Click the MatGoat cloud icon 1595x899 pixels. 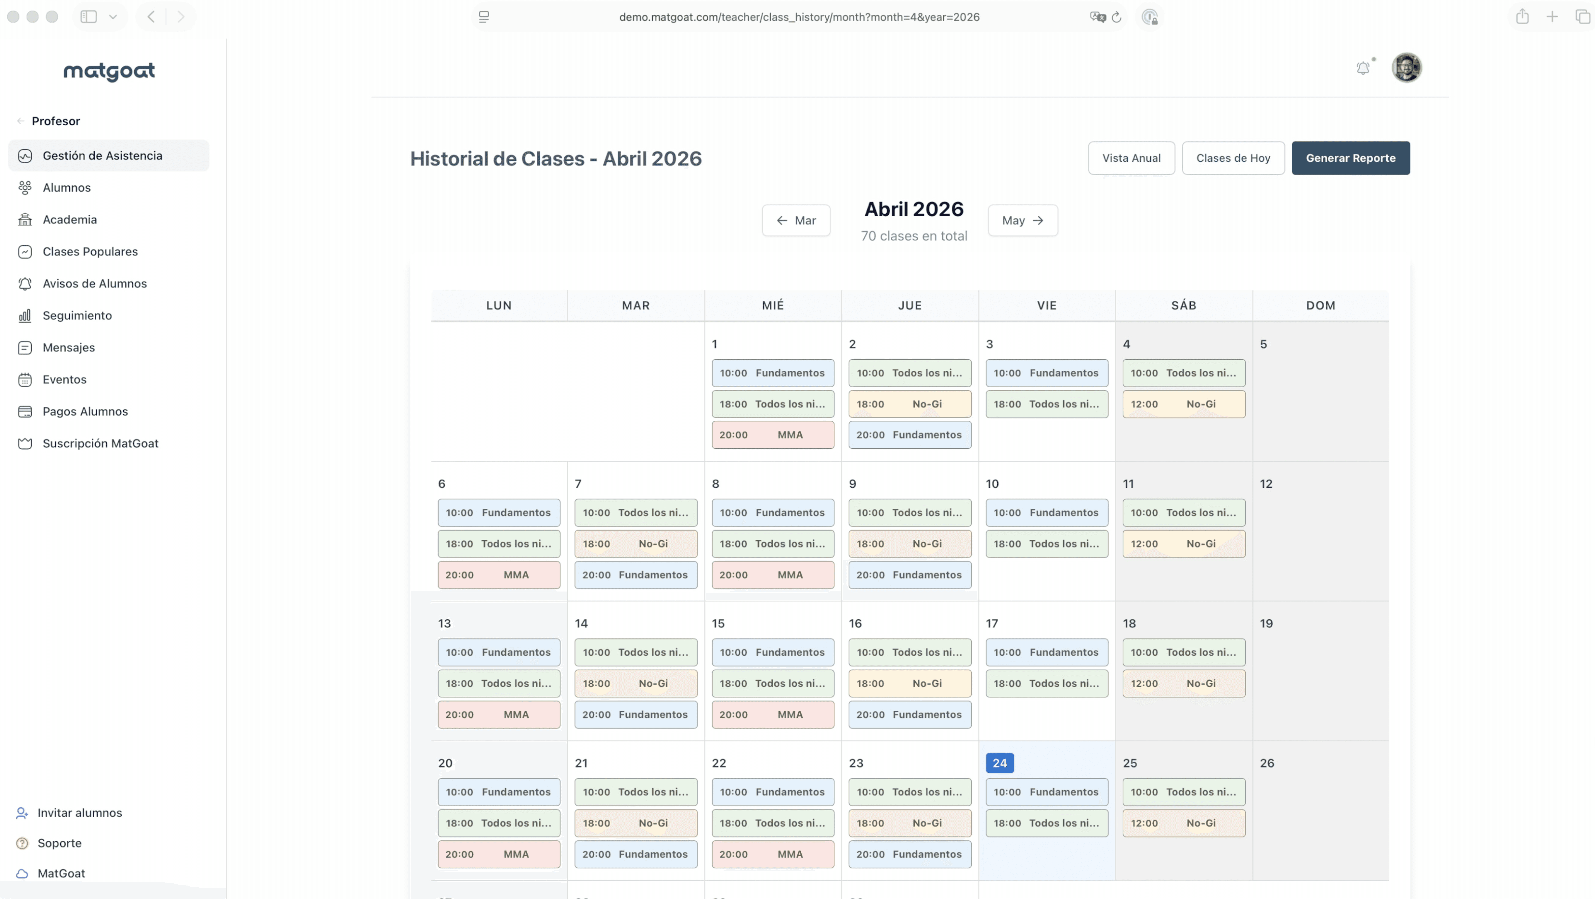click(x=22, y=874)
